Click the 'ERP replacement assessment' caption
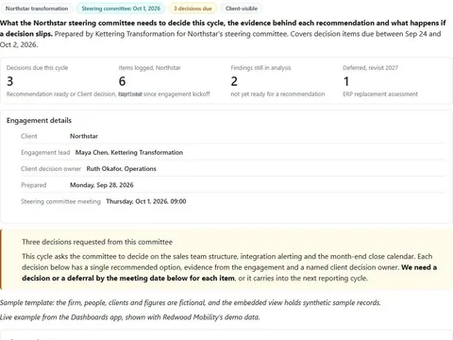Image resolution: width=453 pixels, height=340 pixels. (380, 94)
